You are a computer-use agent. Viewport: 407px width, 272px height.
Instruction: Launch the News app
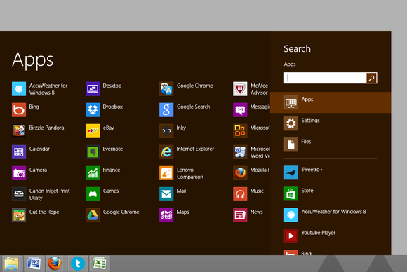click(x=248, y=215)
